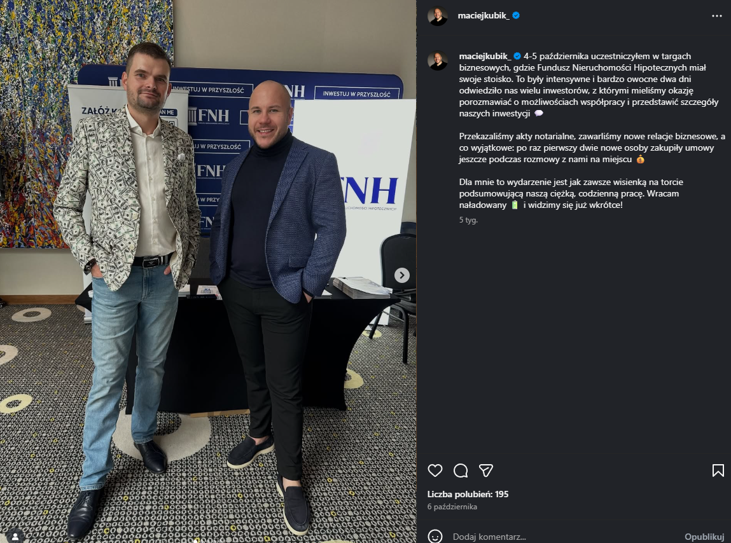Click the verified badge in the caption

[x=517, y=56]
